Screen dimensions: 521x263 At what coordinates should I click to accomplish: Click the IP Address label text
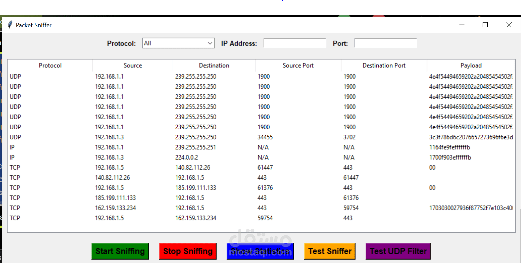click(239, 43)
